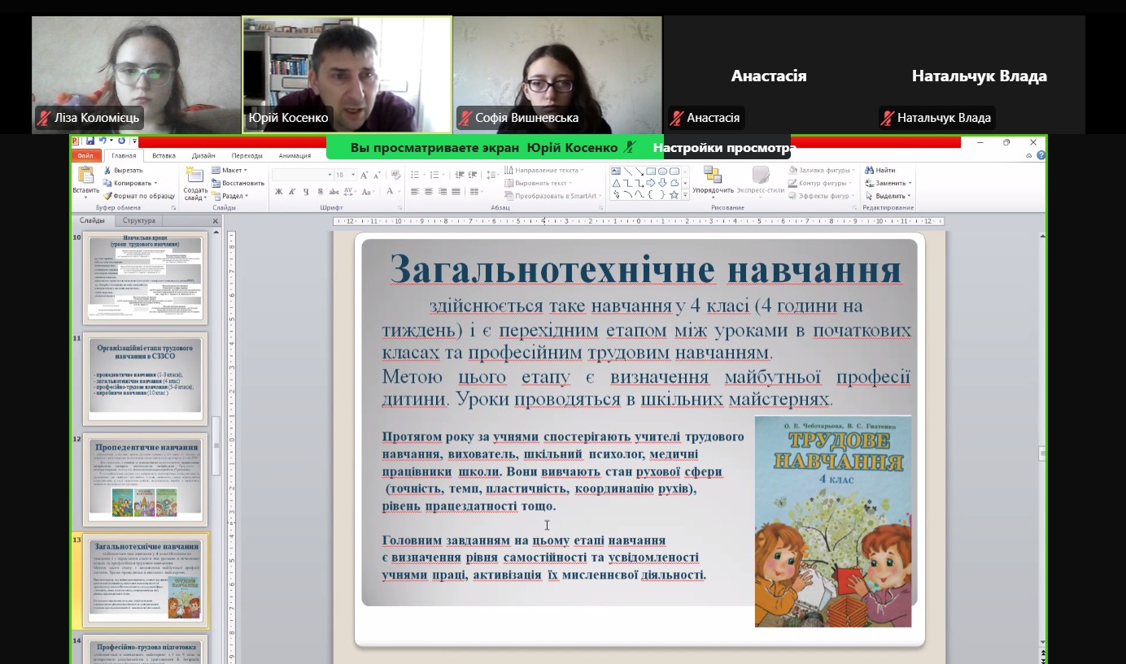This screenshot has width=1126, height=664.
Task: Click the Заменить replace button
Action: click(888, 183)
